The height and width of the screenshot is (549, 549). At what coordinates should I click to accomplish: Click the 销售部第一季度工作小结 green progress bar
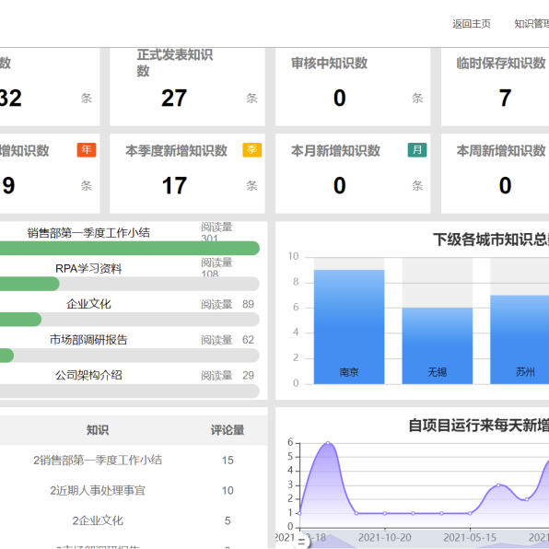click(x=130, y=248)
